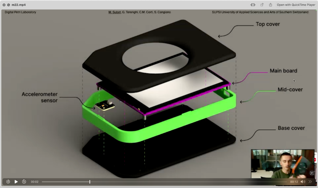318x188 pixels.
Task: Close the Quick Look preview window
Action: 4,5
